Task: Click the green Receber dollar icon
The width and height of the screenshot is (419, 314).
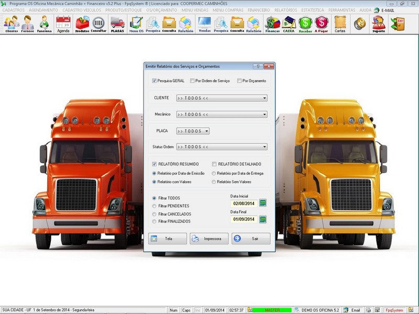Action: 305,24
